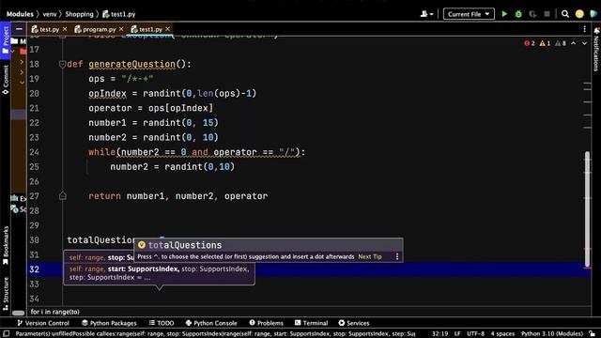
Task: Click line number 24 in gutter
Action: pos(34,152)
